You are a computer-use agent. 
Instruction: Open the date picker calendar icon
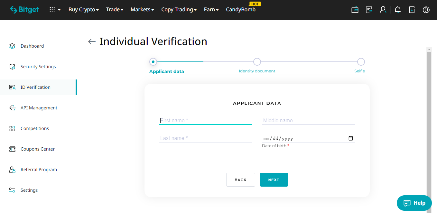351,138
